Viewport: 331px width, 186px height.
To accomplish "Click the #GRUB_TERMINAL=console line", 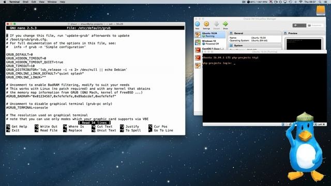I will [27, 108].
